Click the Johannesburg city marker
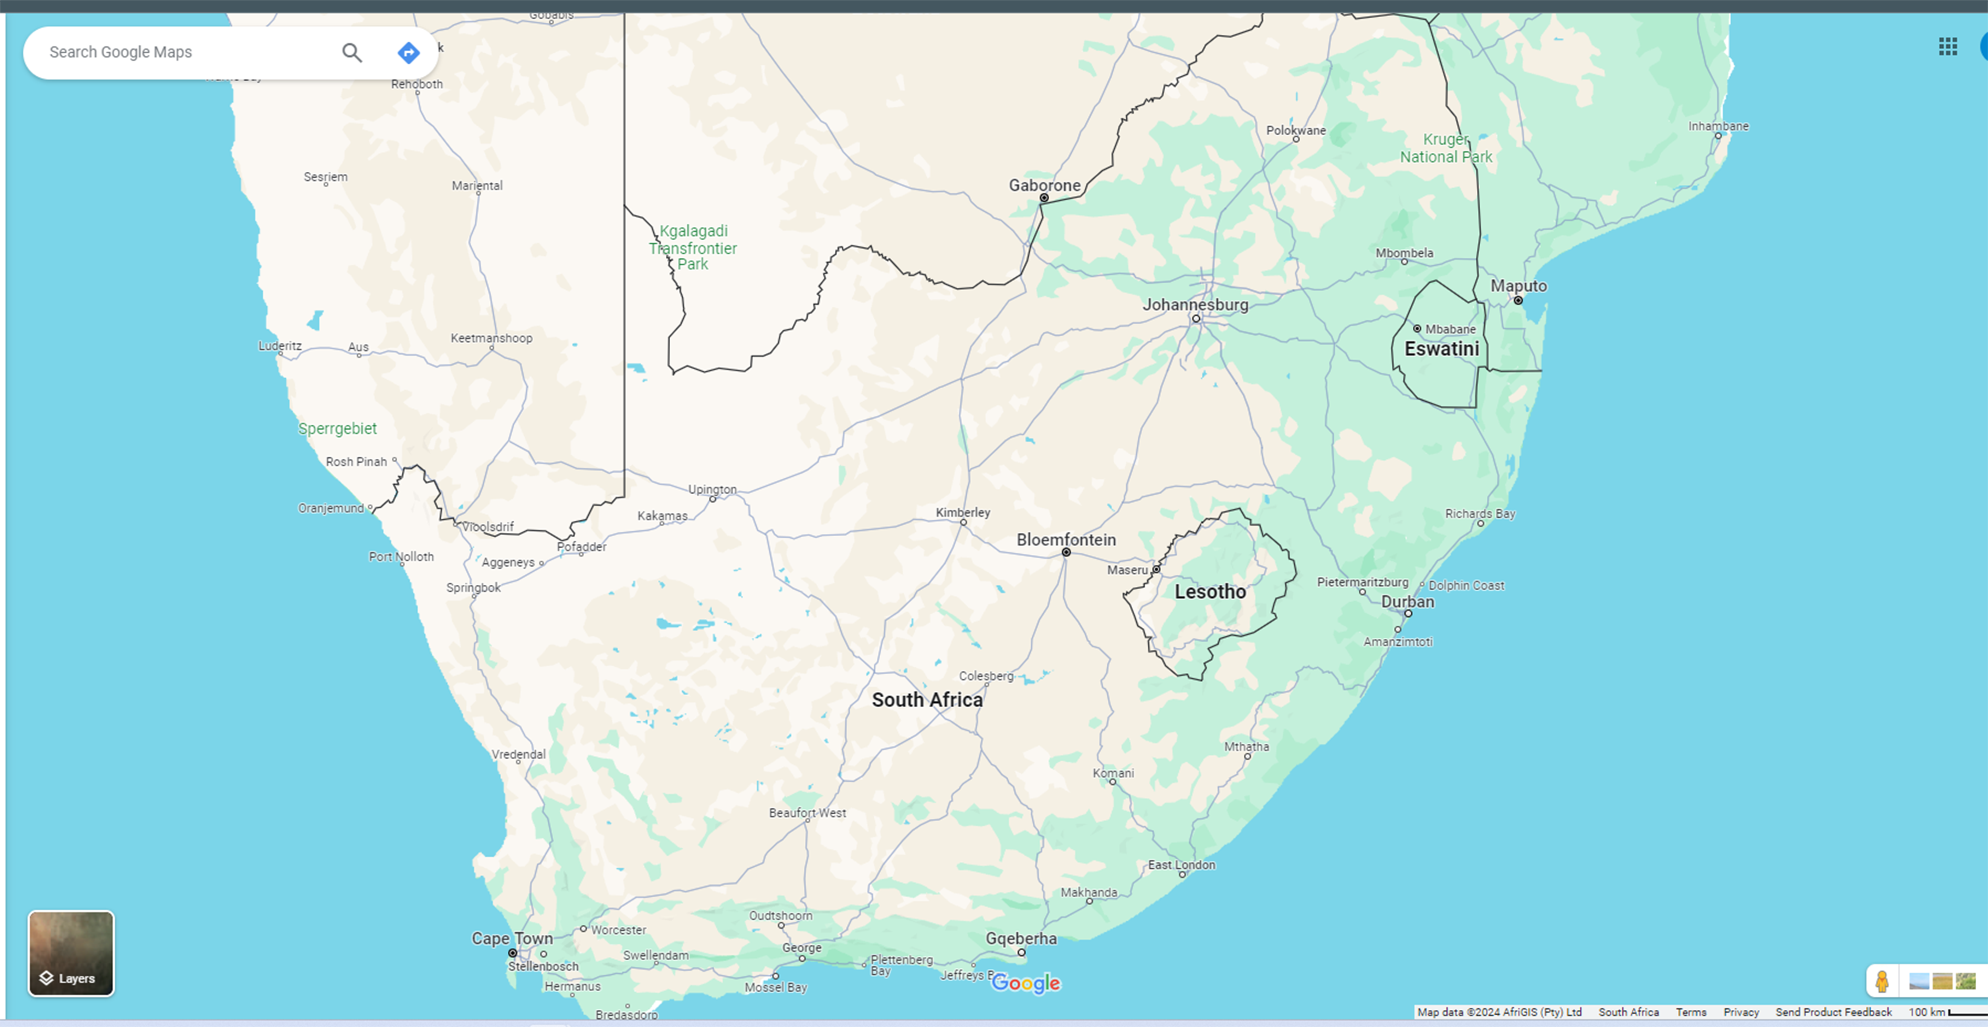Viewport: 1988px width, 1027px height. tap(1196, 318)
